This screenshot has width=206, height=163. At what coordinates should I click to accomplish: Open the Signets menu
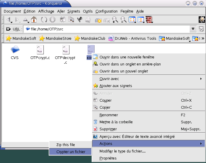click(x=74, y=11)
